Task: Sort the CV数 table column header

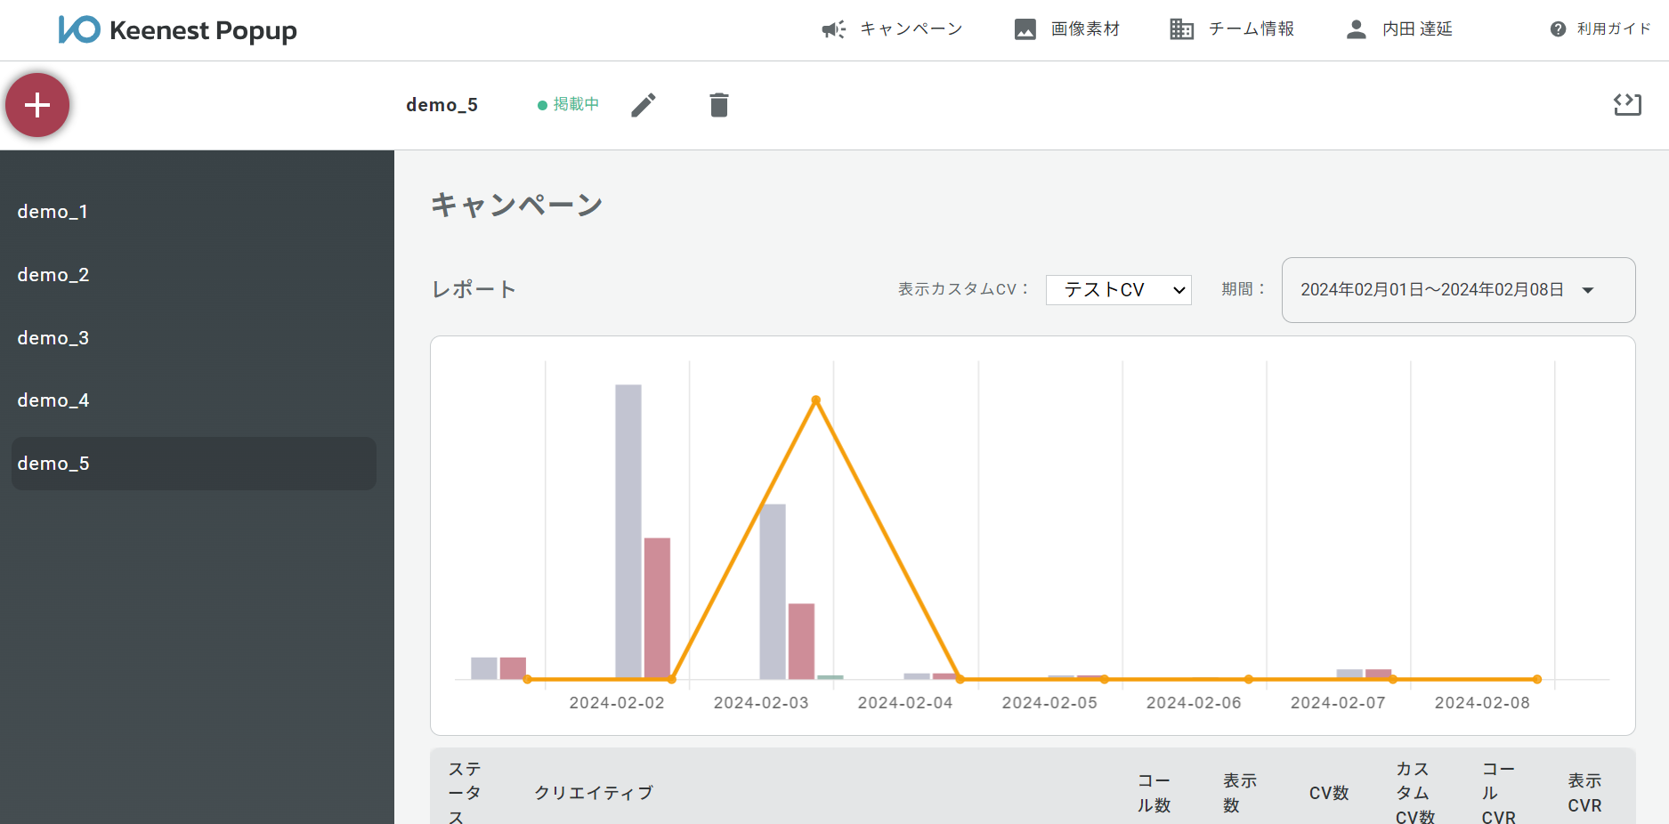Action: click(1328, 792)
